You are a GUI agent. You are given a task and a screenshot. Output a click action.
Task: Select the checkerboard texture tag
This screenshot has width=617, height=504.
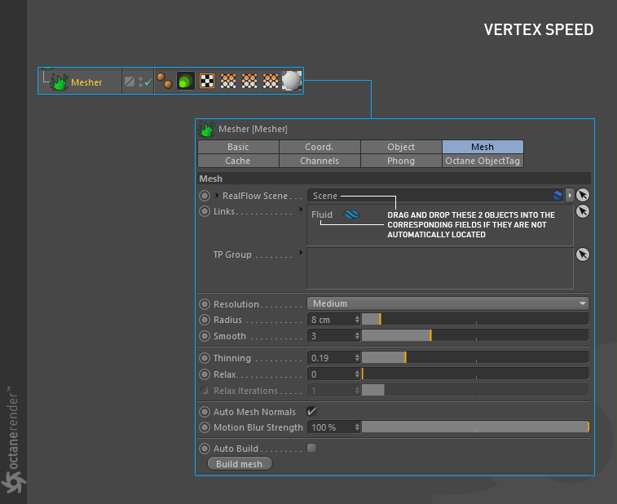point(207,81)
